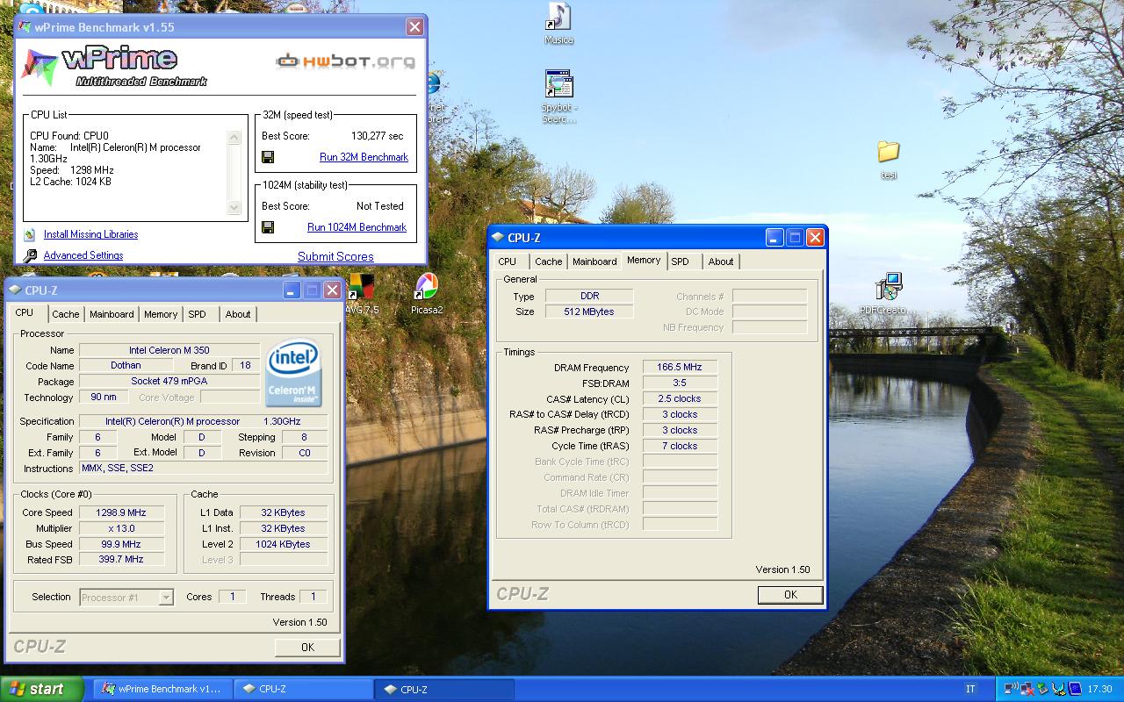This screenshot has width=1124, height=702.
Task: Click the disconnected network tray icon
Action: pos(1027,689)
